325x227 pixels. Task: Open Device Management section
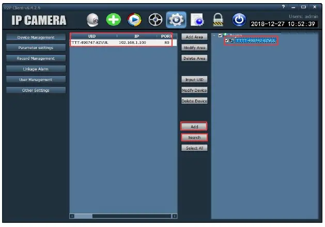(36, 37)
